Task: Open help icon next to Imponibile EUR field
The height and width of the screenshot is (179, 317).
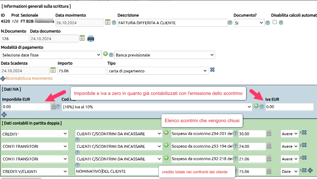Action: (x=58, y=107)
